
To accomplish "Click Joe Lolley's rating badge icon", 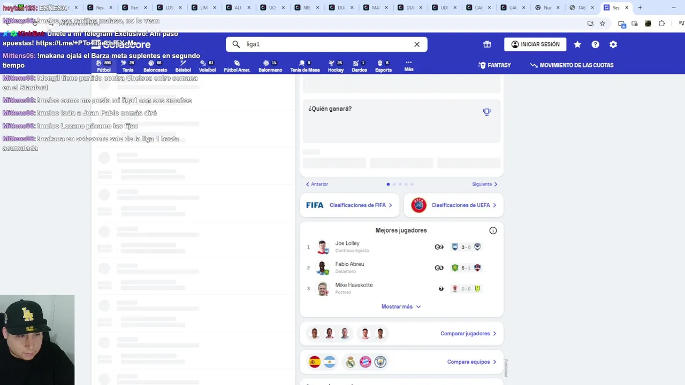I will point(439,247).
